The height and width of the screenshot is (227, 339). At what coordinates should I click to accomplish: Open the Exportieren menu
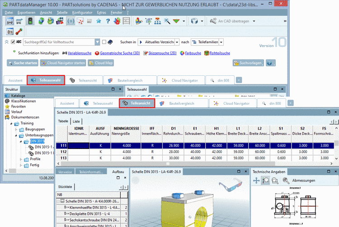[x=26, y=13]
